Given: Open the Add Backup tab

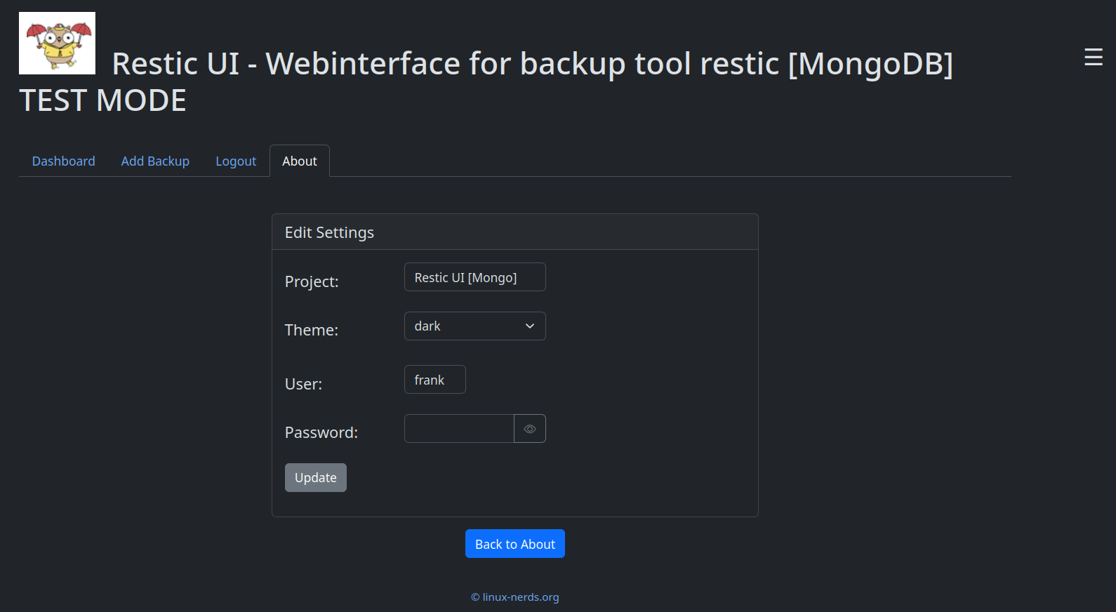Looking at the screenshot, I should point(155,161).
